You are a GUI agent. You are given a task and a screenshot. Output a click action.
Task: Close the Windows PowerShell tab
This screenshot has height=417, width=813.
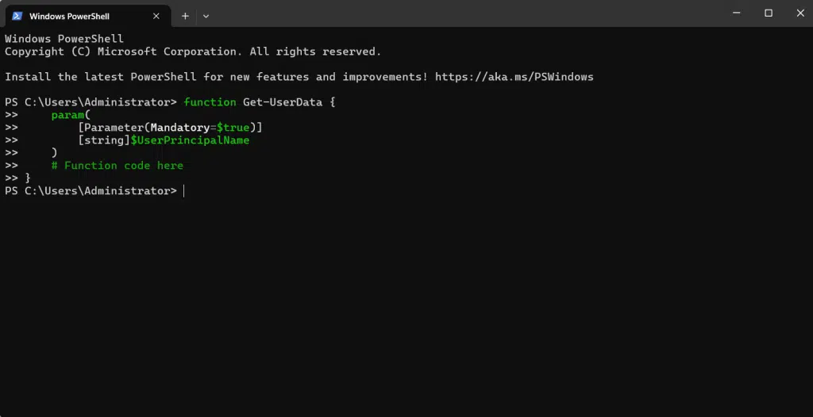156,16
